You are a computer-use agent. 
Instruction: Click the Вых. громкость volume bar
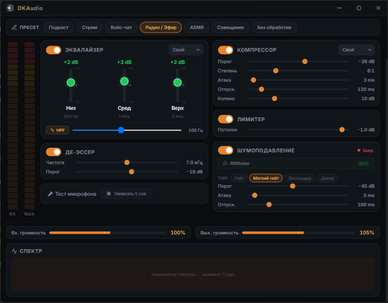coord(298,233)
